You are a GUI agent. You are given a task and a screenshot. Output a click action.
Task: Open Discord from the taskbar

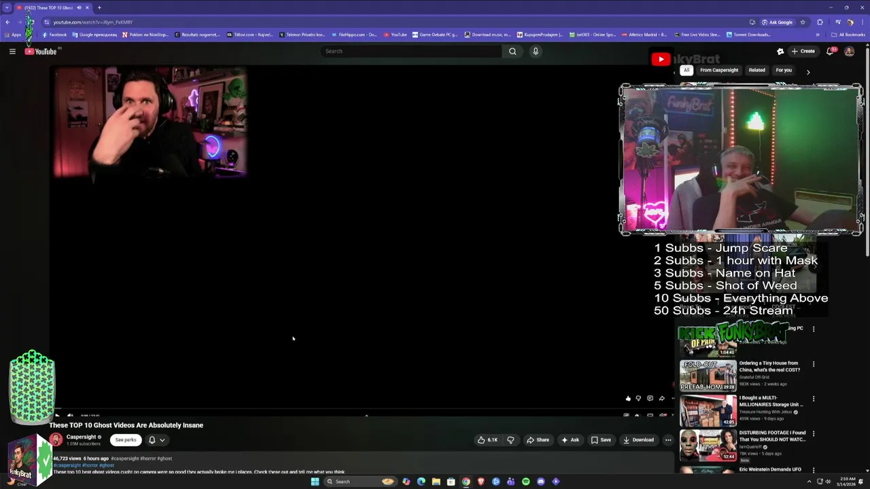tap(540, 482)
